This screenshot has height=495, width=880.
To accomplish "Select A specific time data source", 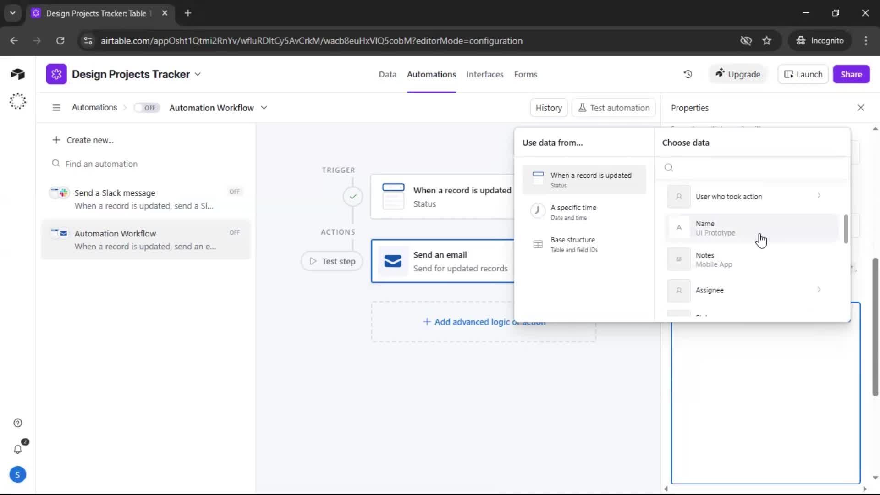I will [584, 212].
